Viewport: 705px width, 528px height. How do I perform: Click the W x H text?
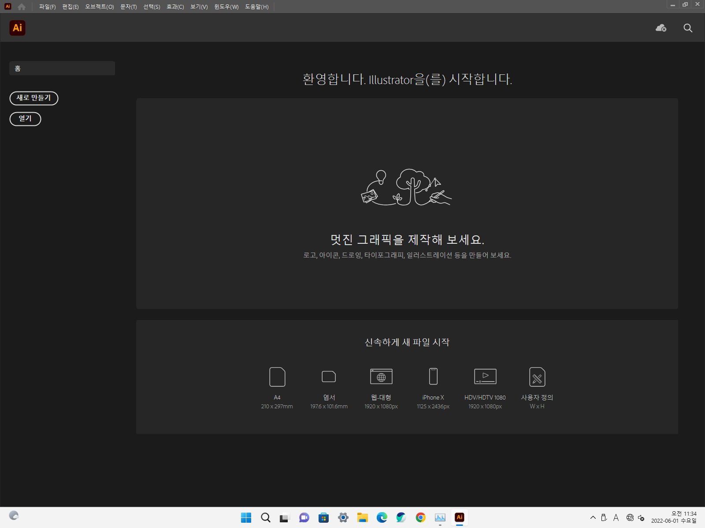[537, 407]
